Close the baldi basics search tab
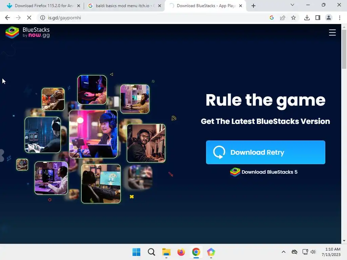This screenshot has width=347, height=260. (x=160, y=6)
